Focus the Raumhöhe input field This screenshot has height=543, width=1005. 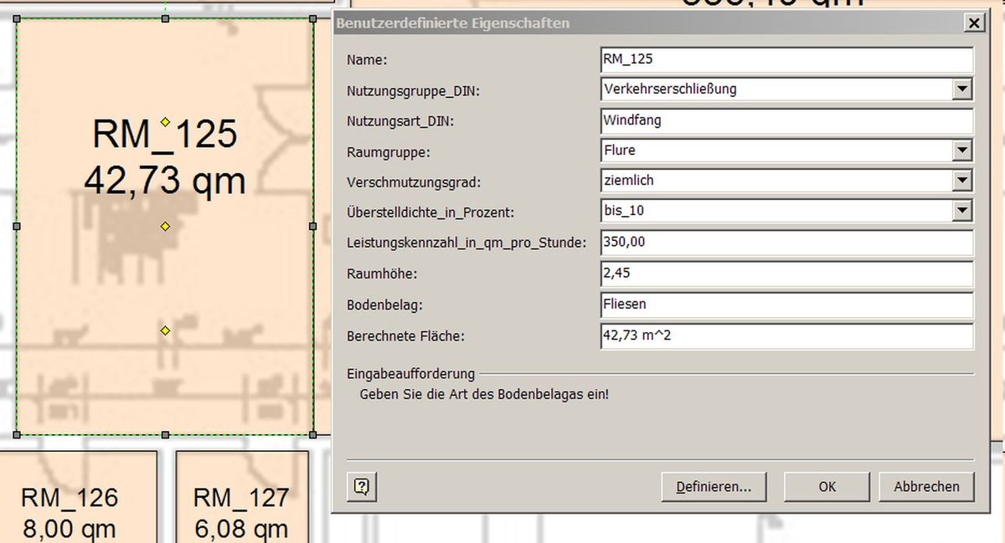coord(786,274)
